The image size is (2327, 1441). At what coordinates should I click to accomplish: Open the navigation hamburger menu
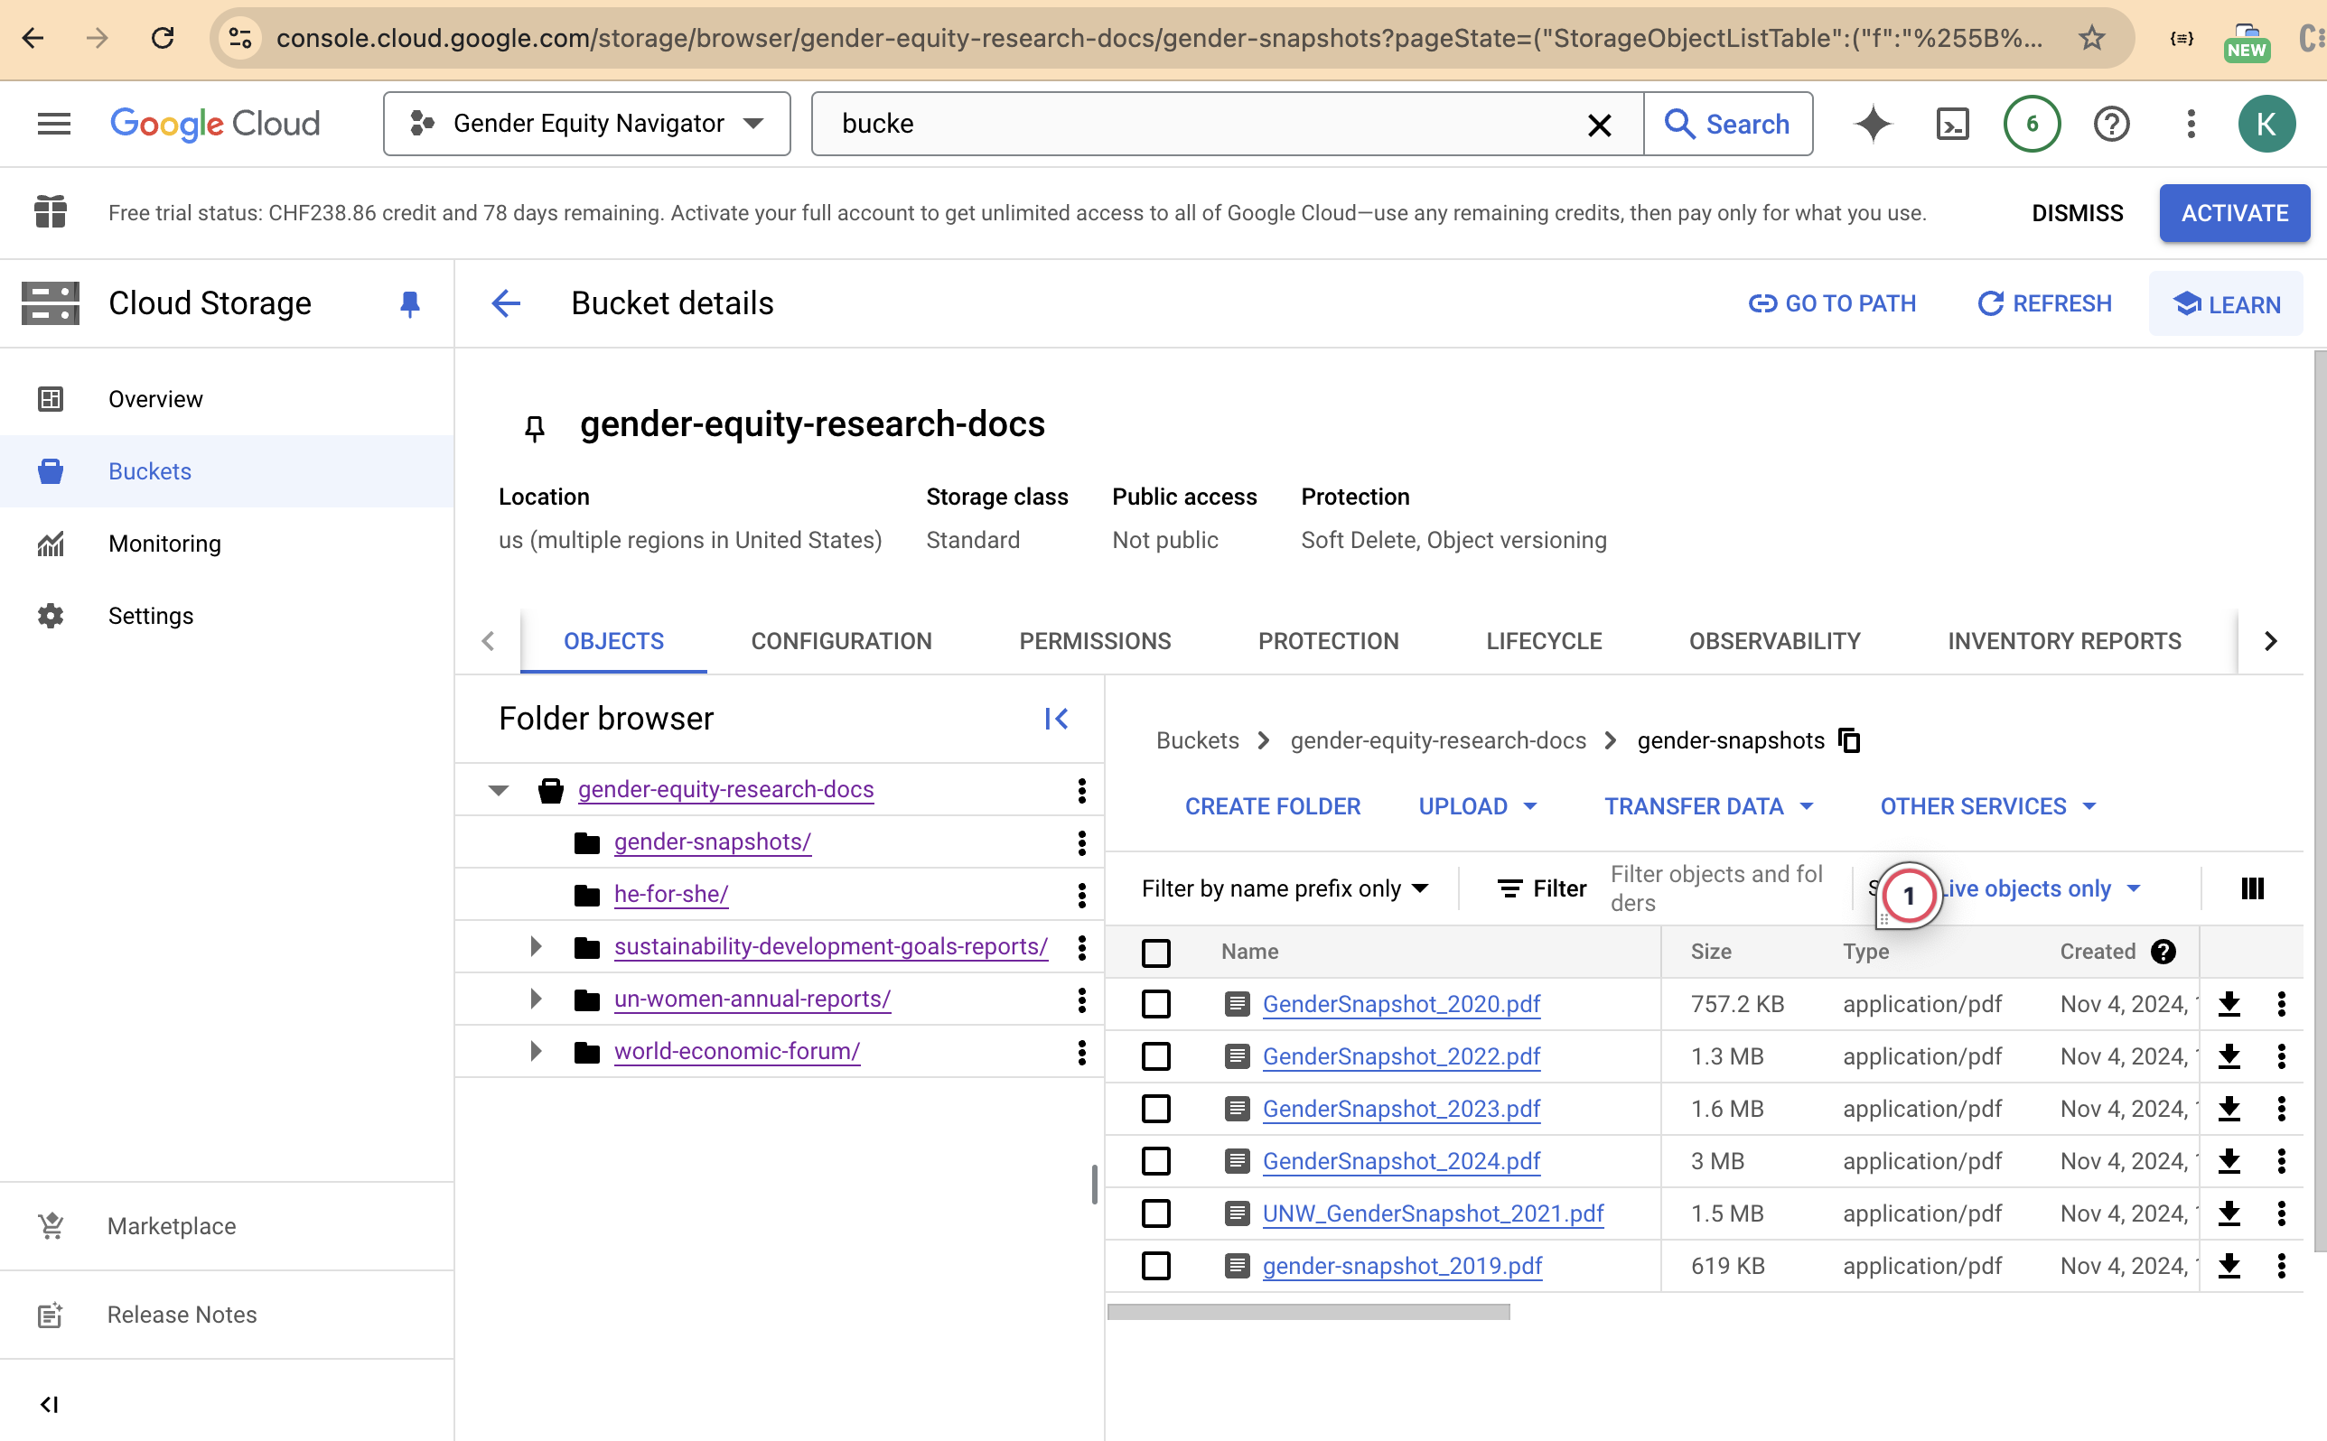53,123
